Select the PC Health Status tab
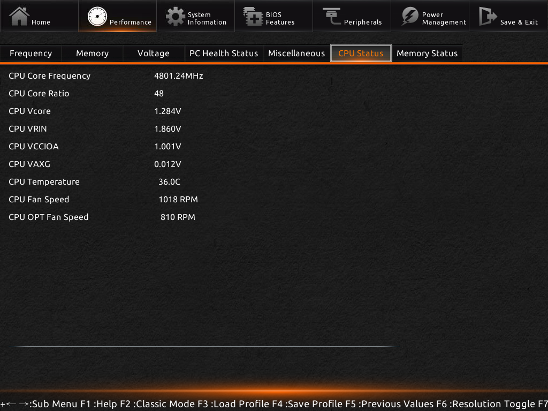The image size is (548, 411). coord(224,54)
